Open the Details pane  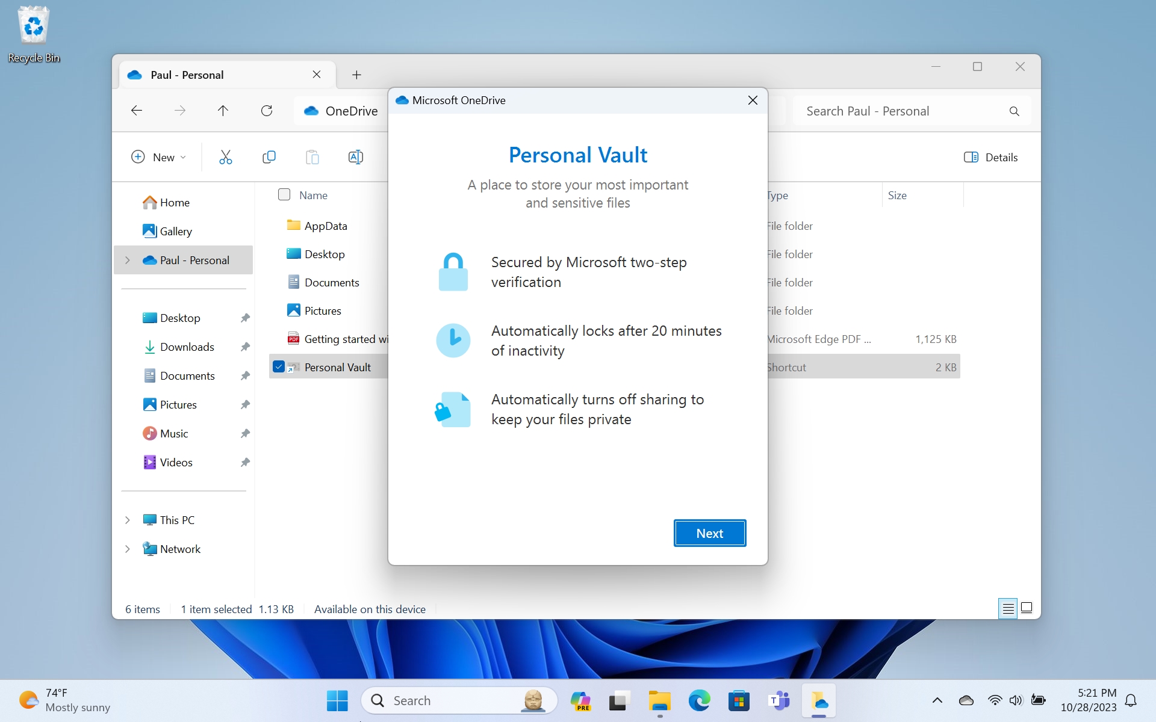coord(990,157)
